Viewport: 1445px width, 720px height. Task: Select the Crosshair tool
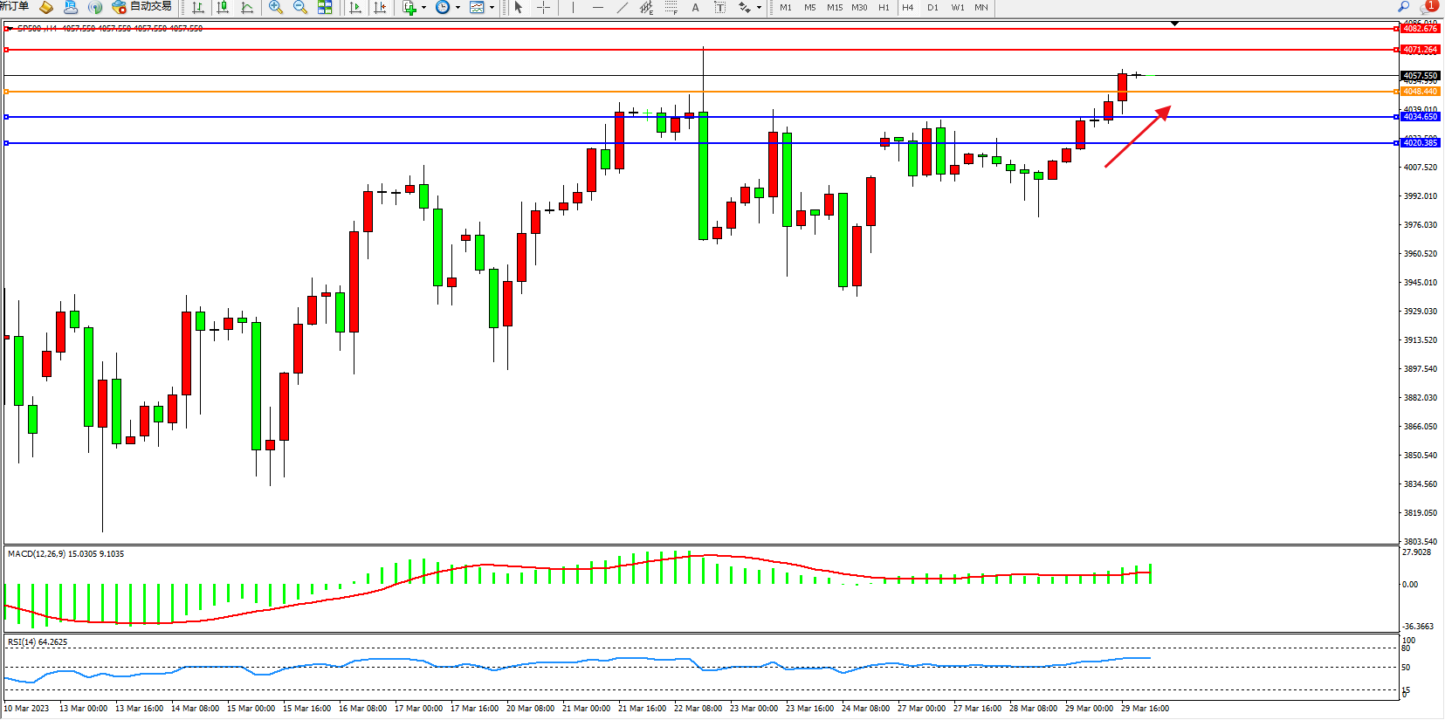tap(543, 8)
